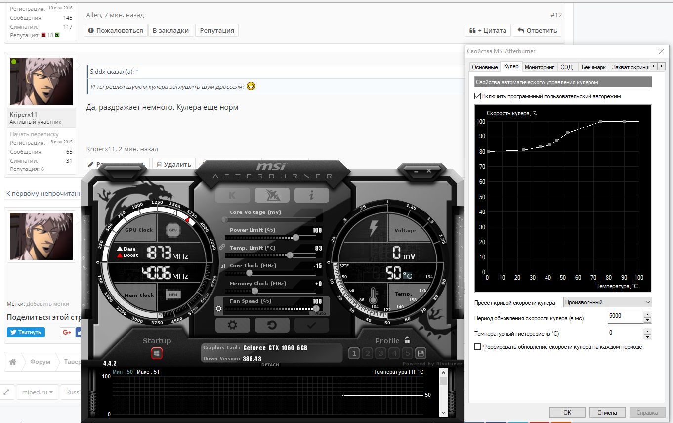Increase fan speed update period with up arrow

pyautogui.click(x=648, y=314)
